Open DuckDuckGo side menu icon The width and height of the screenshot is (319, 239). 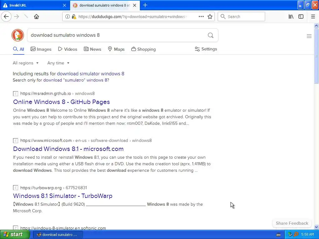pos(309,36)
